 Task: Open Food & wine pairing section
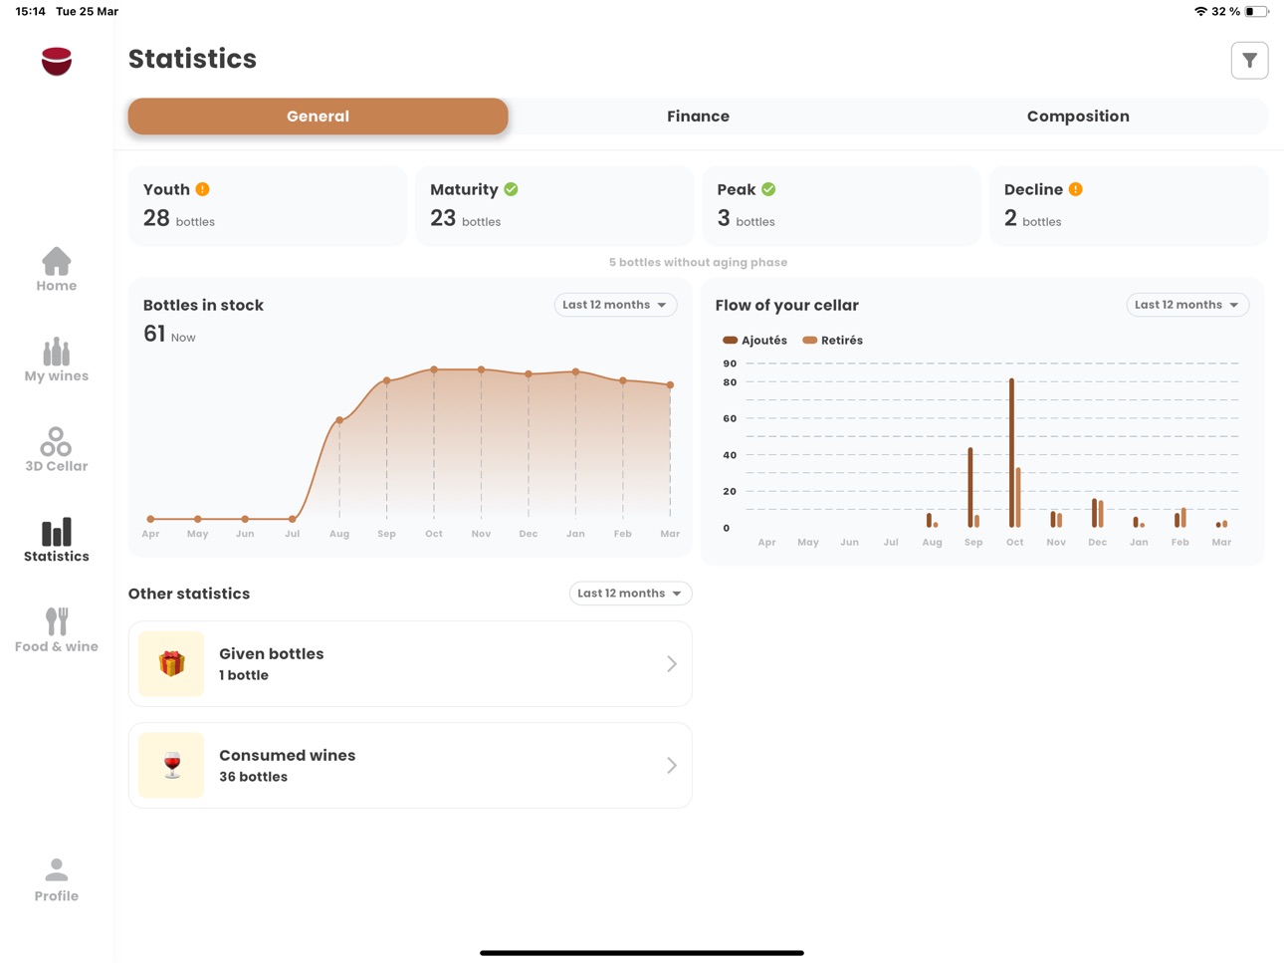57,630
